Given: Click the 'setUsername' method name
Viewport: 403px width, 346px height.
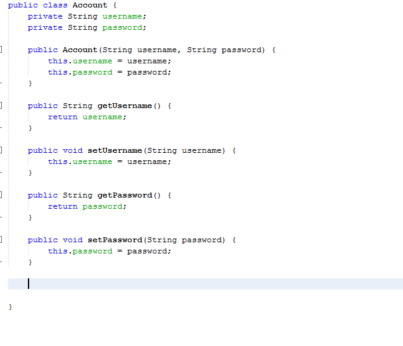Looking at the screenshot, I should [115, 150].
